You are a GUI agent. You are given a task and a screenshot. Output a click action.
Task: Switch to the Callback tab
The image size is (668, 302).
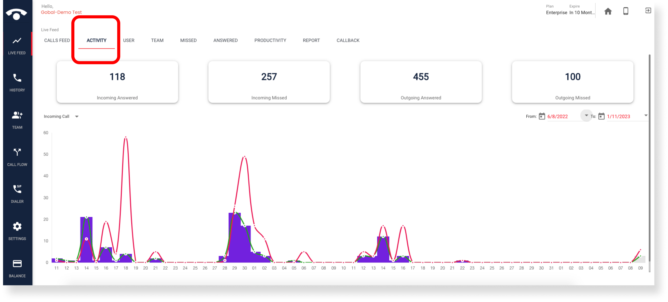point(348,40)
